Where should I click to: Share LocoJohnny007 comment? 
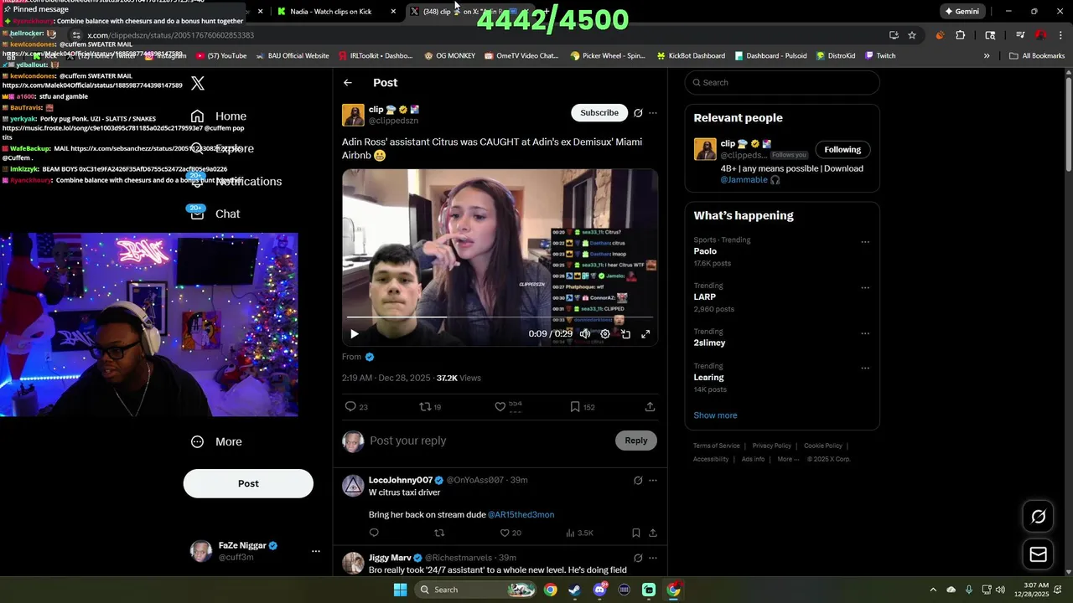click(653, 533)
